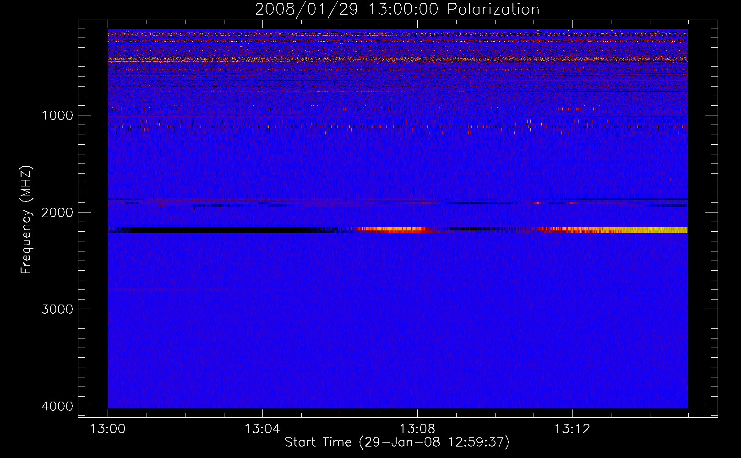Image resolution: width=741 pixels, height=458 pixels.
Task: Click the 13:08 time axis label
Action: [417, 429]
